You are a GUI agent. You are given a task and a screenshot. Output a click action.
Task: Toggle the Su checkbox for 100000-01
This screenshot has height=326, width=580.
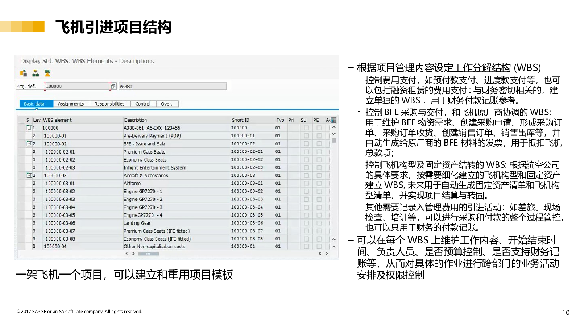(x=306, y=136)
